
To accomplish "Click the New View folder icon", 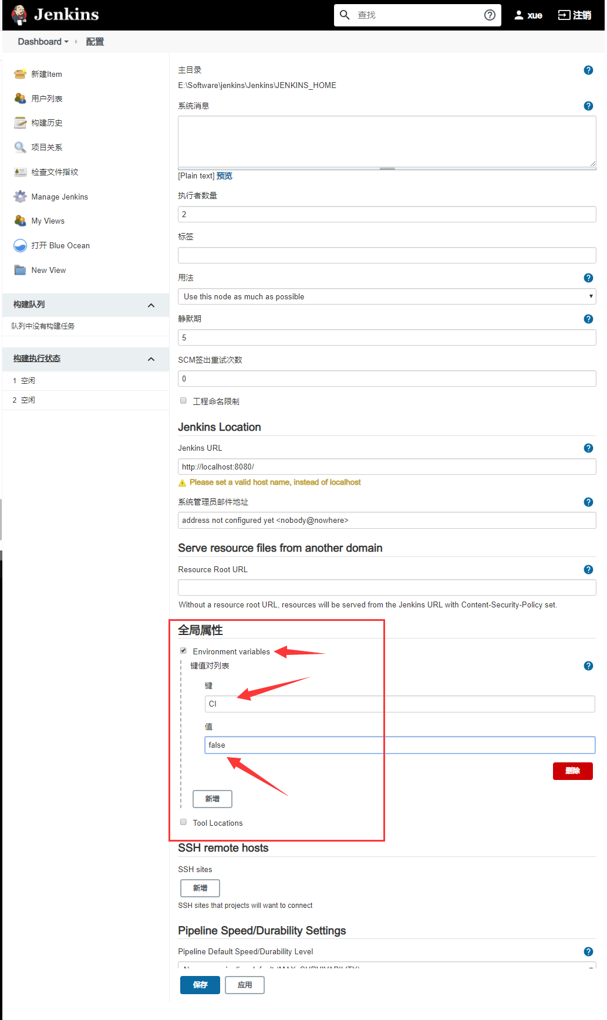I will click(x=20, y=270).
